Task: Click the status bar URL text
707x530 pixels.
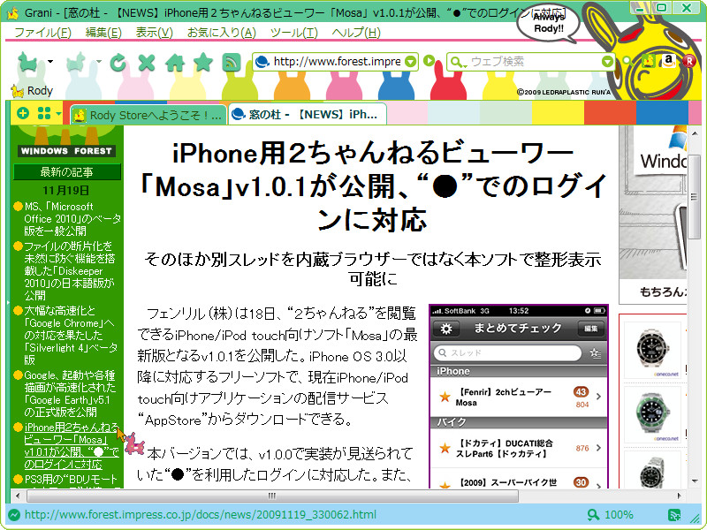Action: tap(201, 515)
